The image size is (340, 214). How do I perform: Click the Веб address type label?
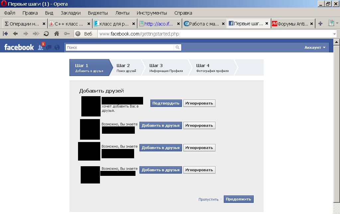pyautogui.click(x=88, y=34)
